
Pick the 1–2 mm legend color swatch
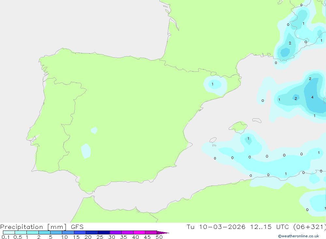point(33,232)
